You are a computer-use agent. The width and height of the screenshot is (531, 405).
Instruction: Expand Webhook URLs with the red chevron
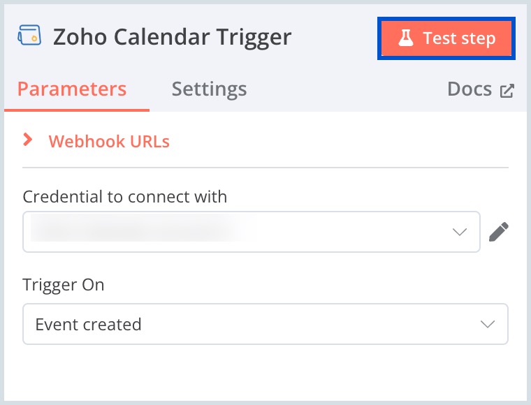[x=28, y=140]
